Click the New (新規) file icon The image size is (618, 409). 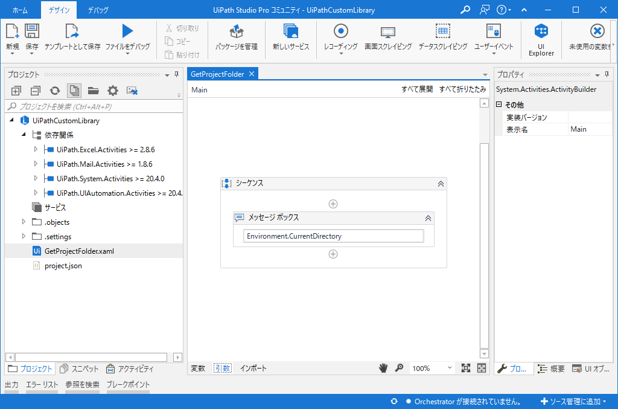pos(12,31)
